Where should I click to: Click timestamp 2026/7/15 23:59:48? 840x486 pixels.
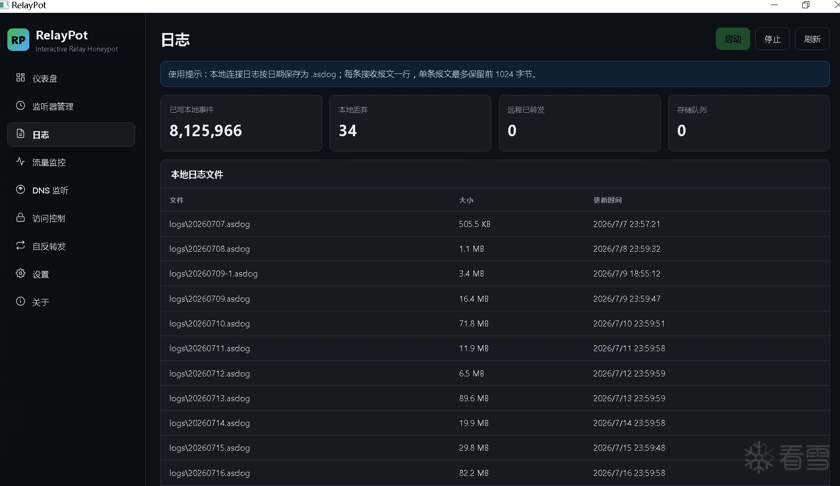pos(629,447)
